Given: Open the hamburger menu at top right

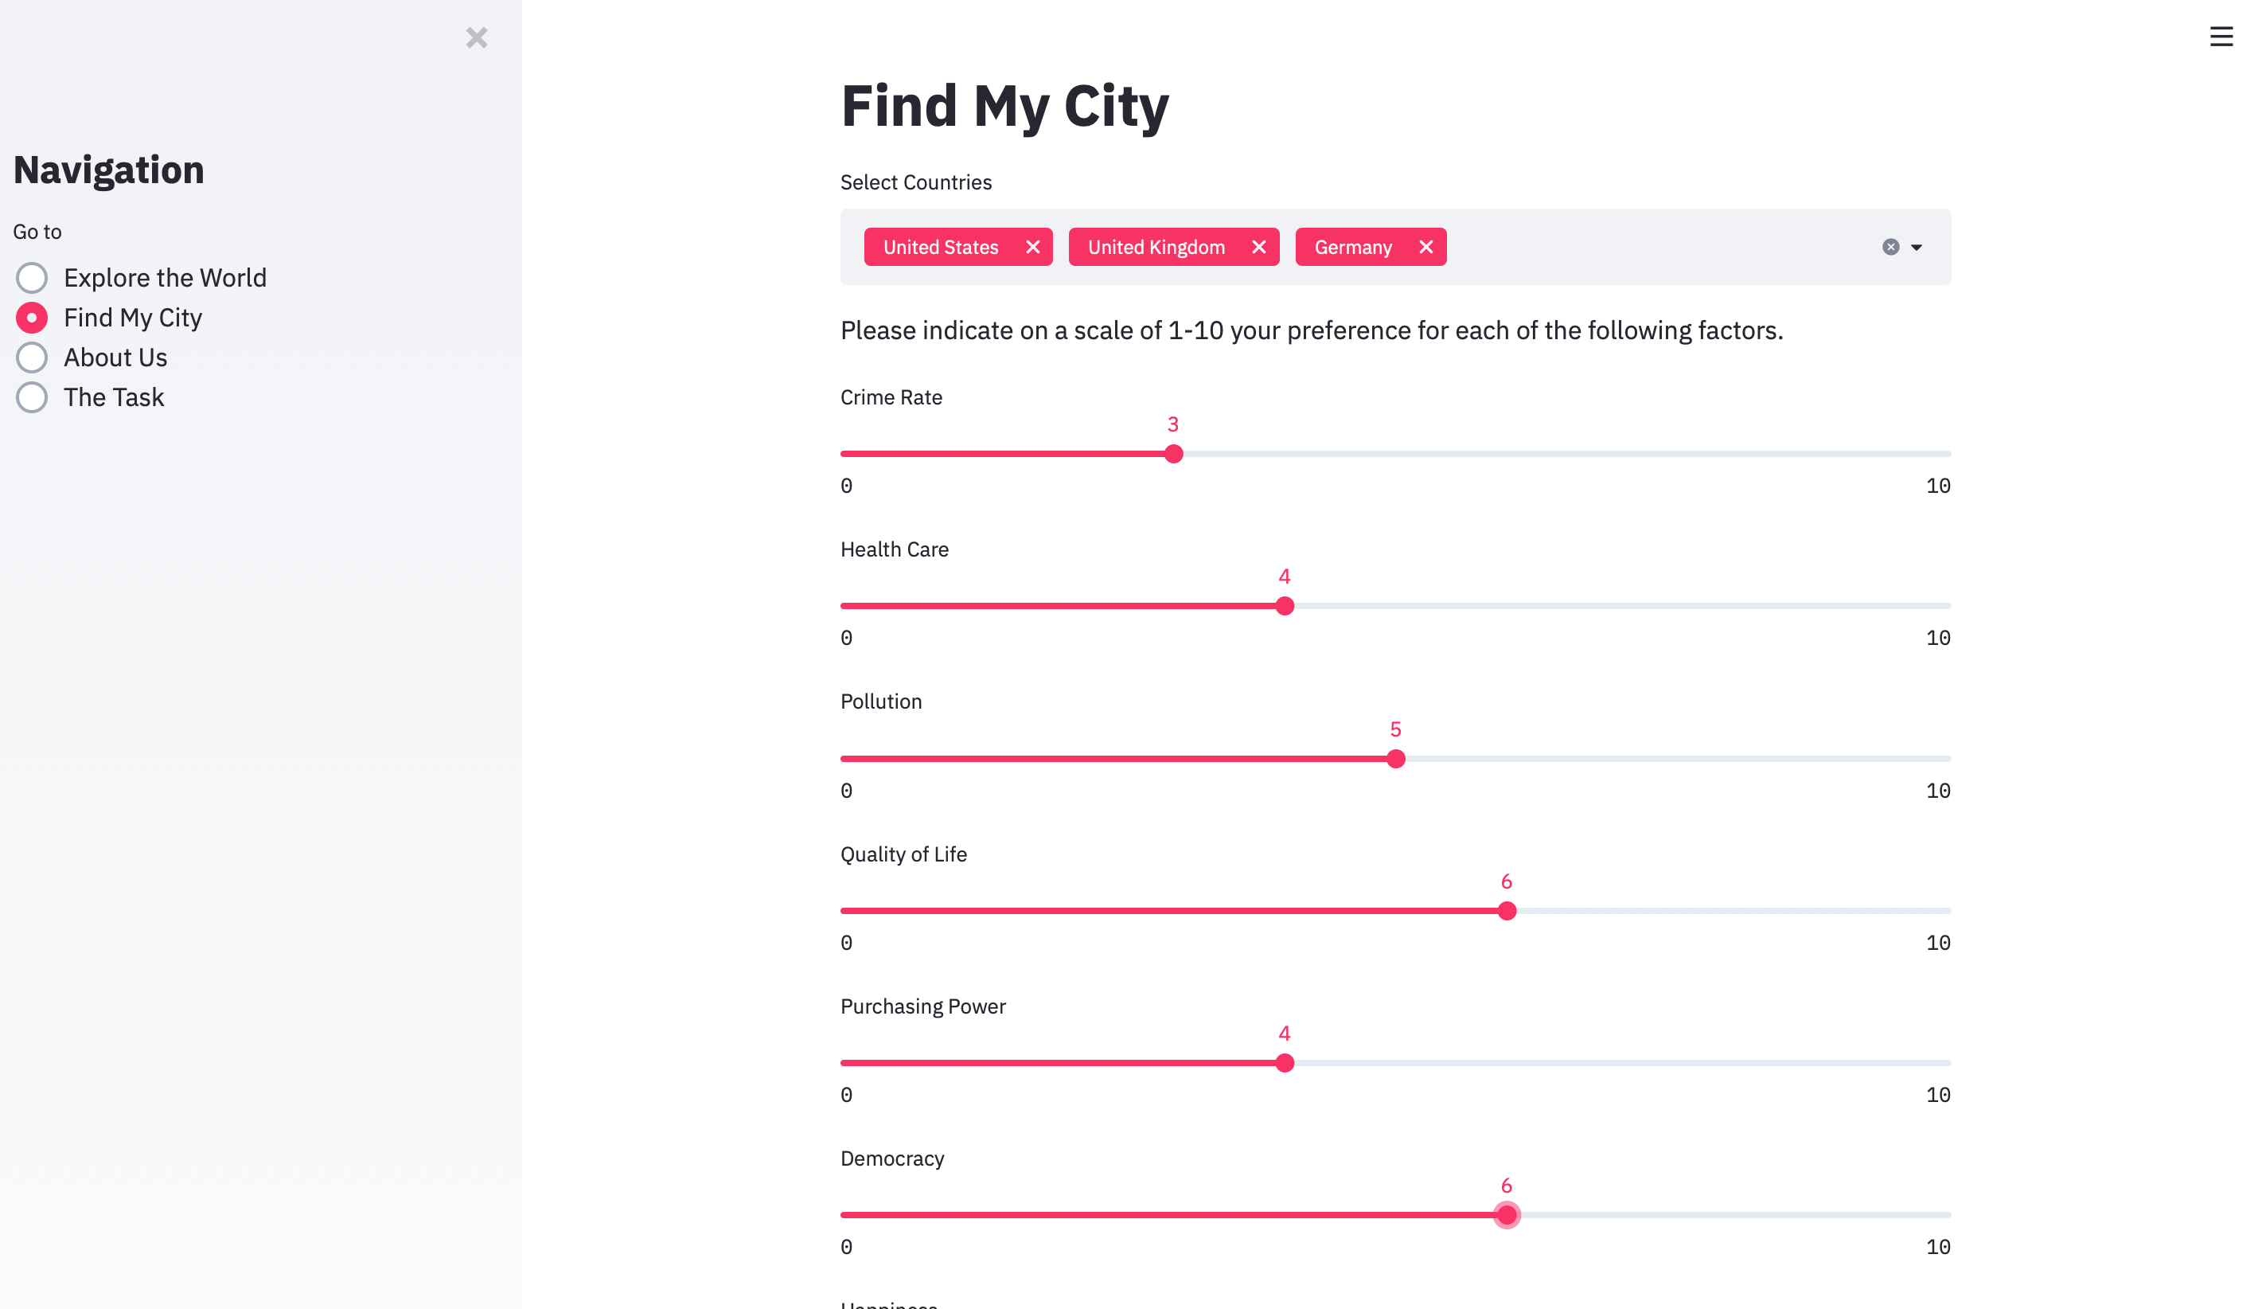Looking at the screenshot, I should point(2221,37).
